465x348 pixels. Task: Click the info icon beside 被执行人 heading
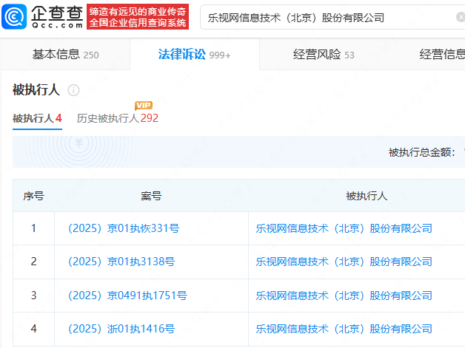[x=73, y=90]
